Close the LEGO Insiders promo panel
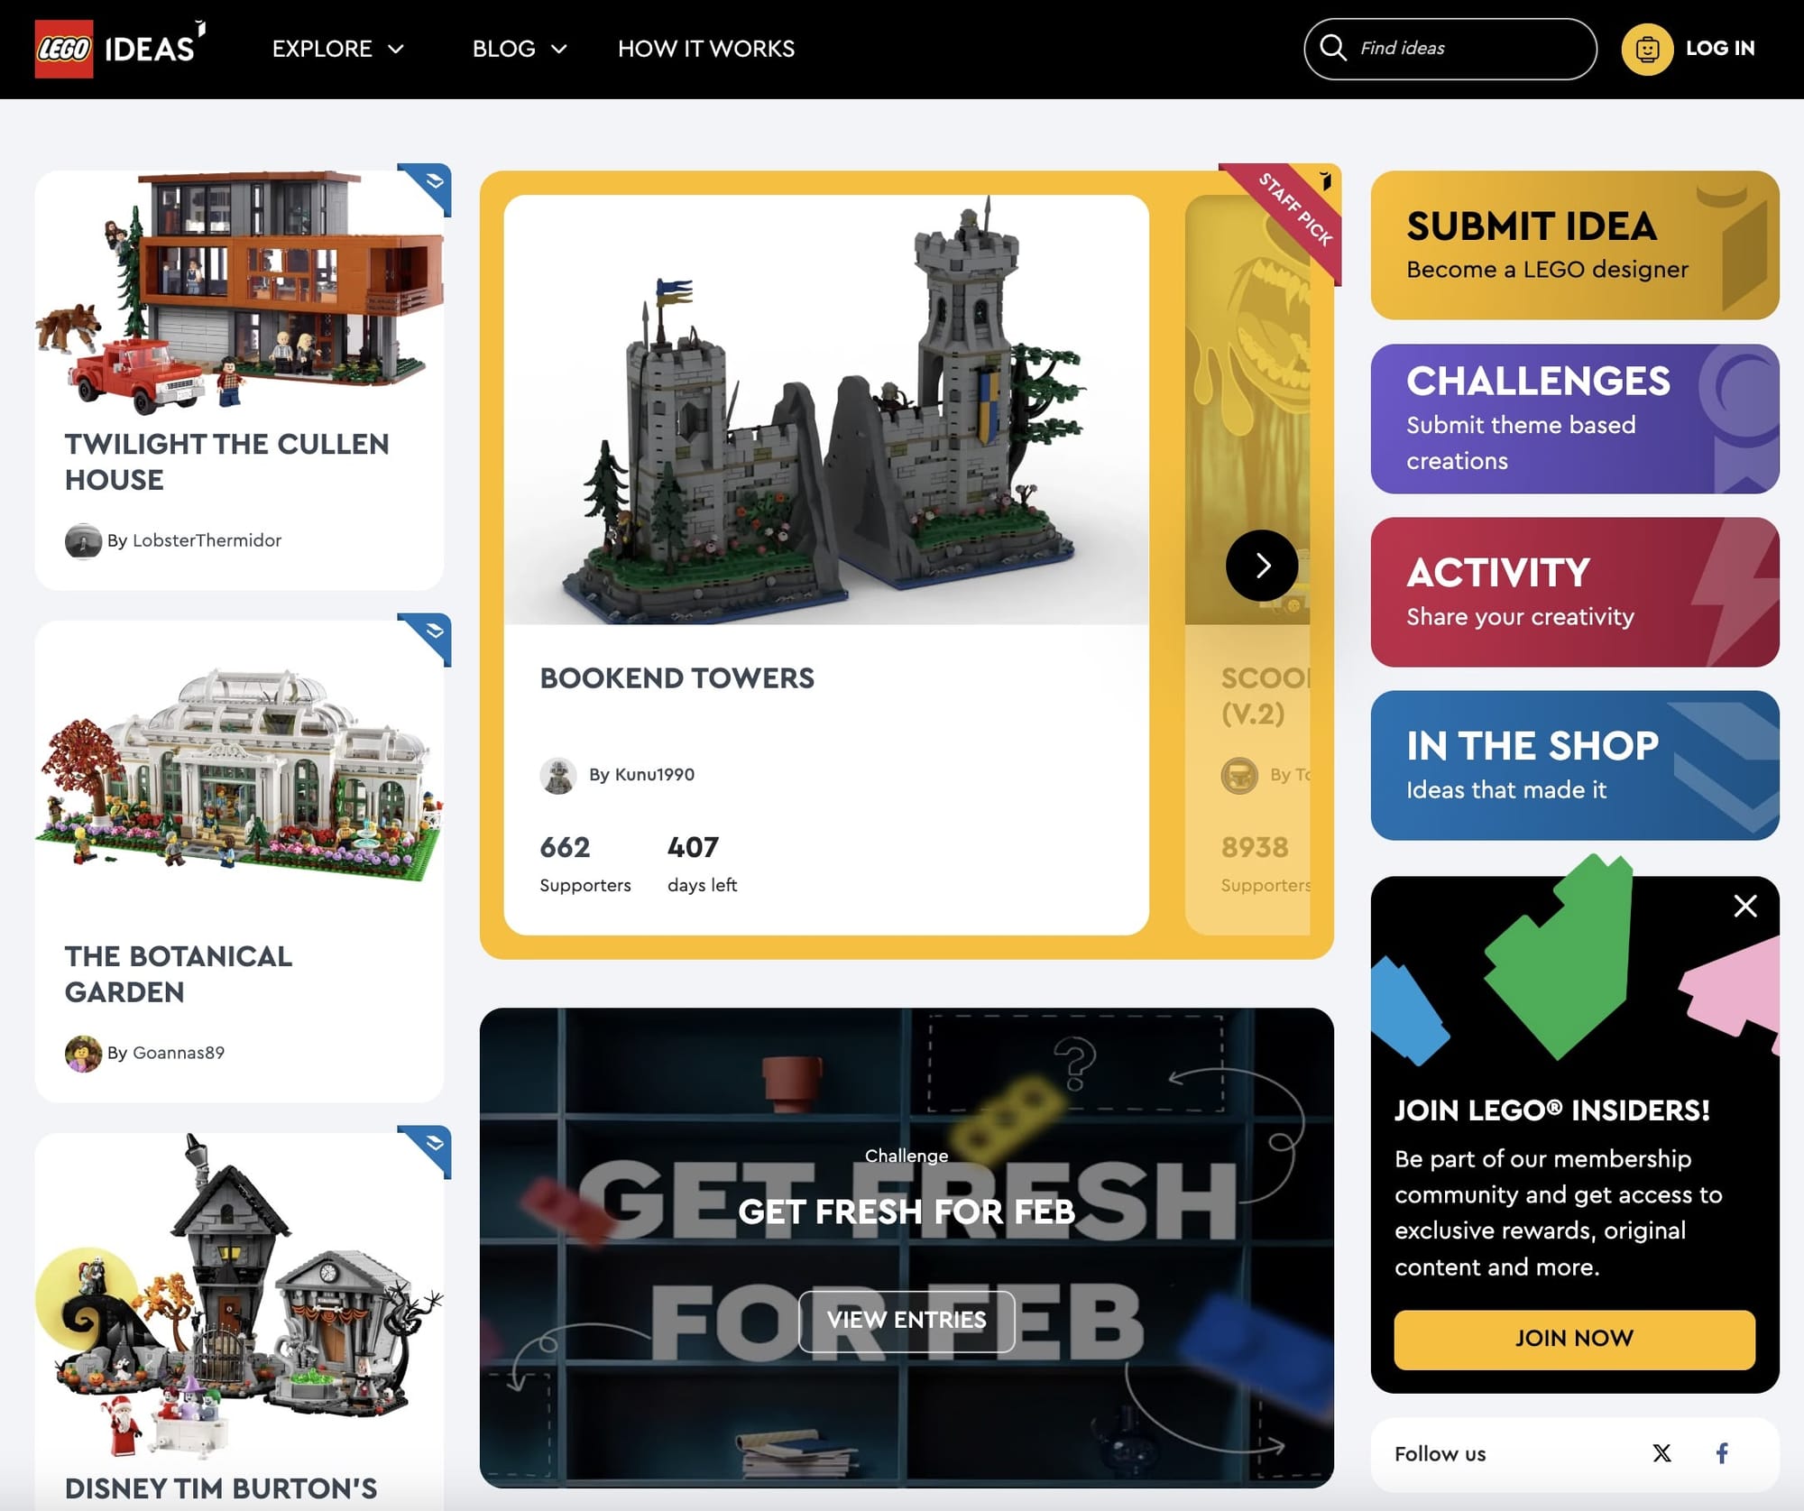 (x=1745, y=906)
